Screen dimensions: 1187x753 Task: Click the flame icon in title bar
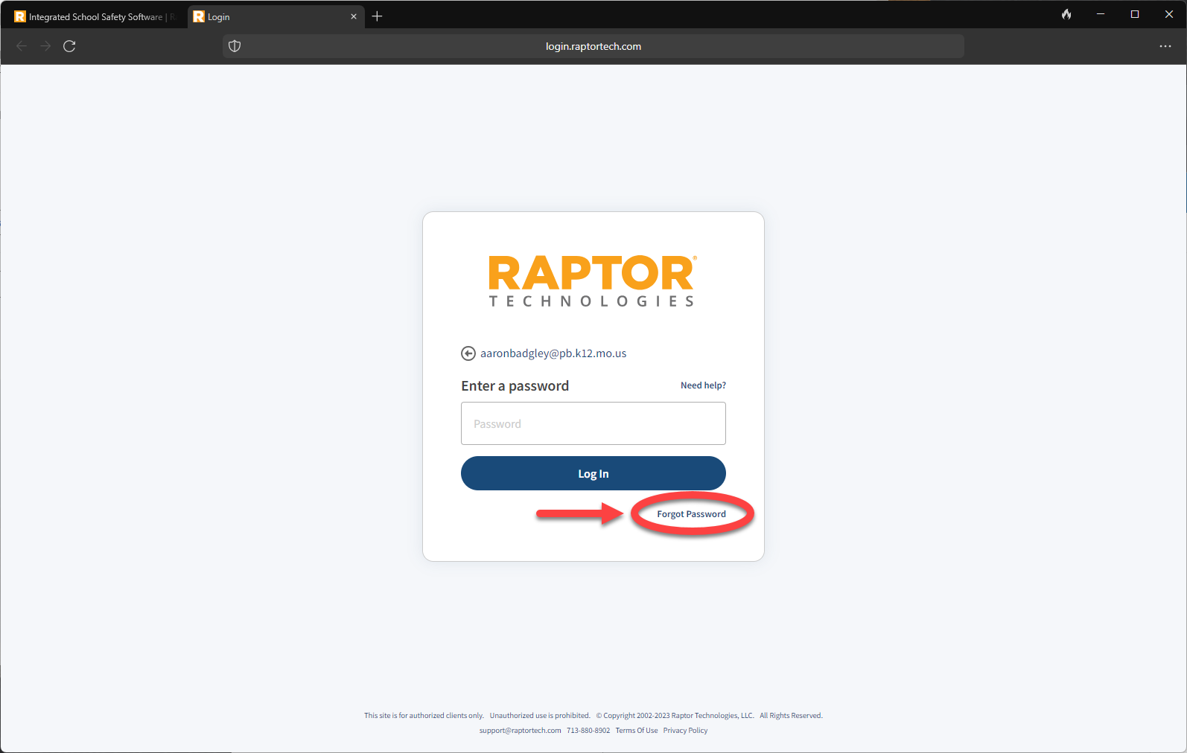click(x=1066, y=14)
